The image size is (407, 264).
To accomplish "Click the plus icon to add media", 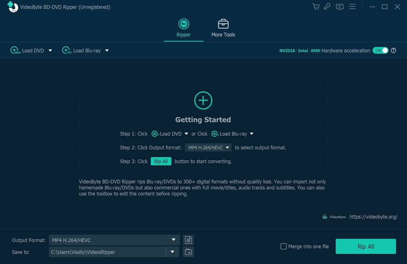I will [x=203, y=100].
